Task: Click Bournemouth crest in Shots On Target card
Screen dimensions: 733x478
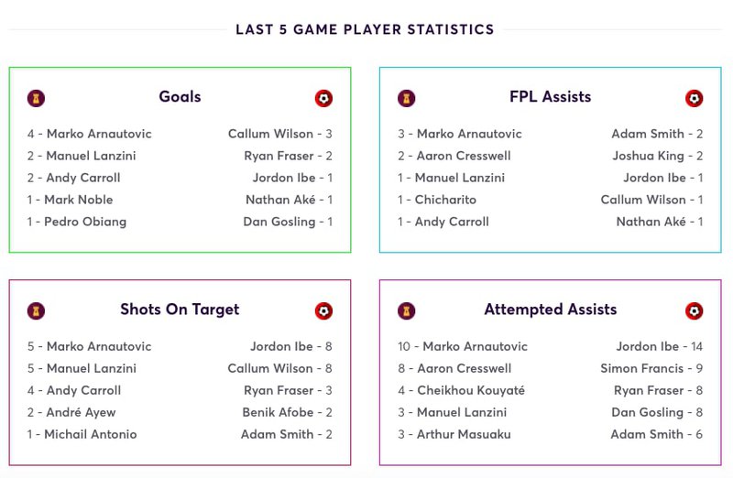Action: [323, 310]
